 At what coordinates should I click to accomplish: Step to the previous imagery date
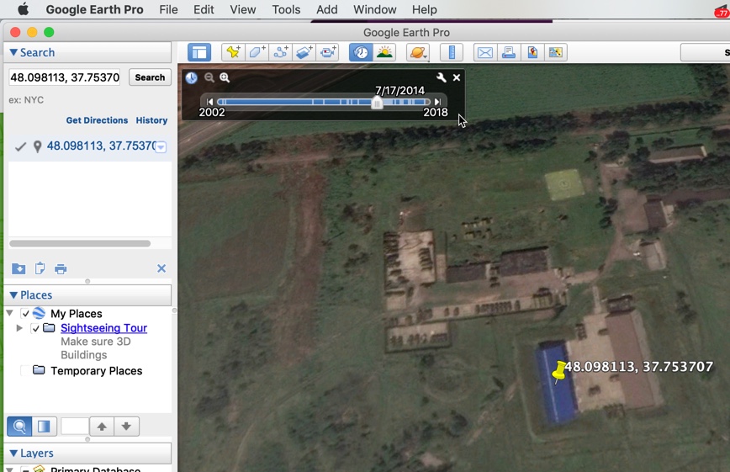[x=209, y=102]
